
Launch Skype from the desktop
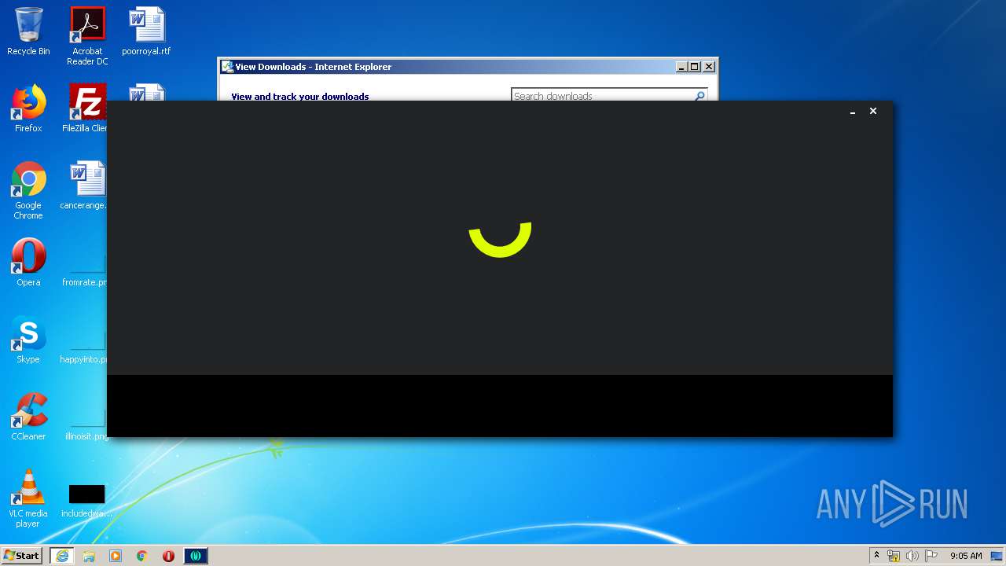28,340
